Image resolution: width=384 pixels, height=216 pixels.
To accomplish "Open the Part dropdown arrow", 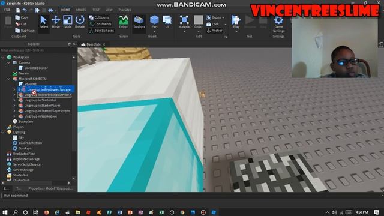I will point(154,32).
